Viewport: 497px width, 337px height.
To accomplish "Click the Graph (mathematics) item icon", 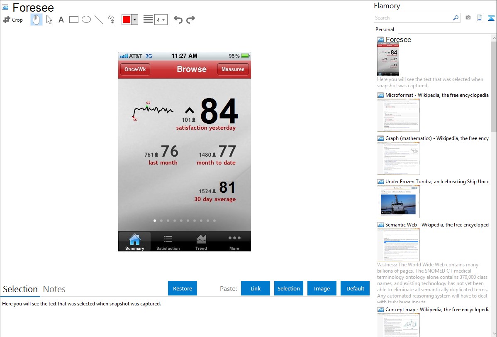I will tap(381, 138).
